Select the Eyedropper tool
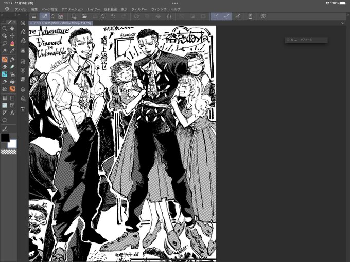Viewport: 350px width, 262px height. pyautogui.click(x=12, y=51)
